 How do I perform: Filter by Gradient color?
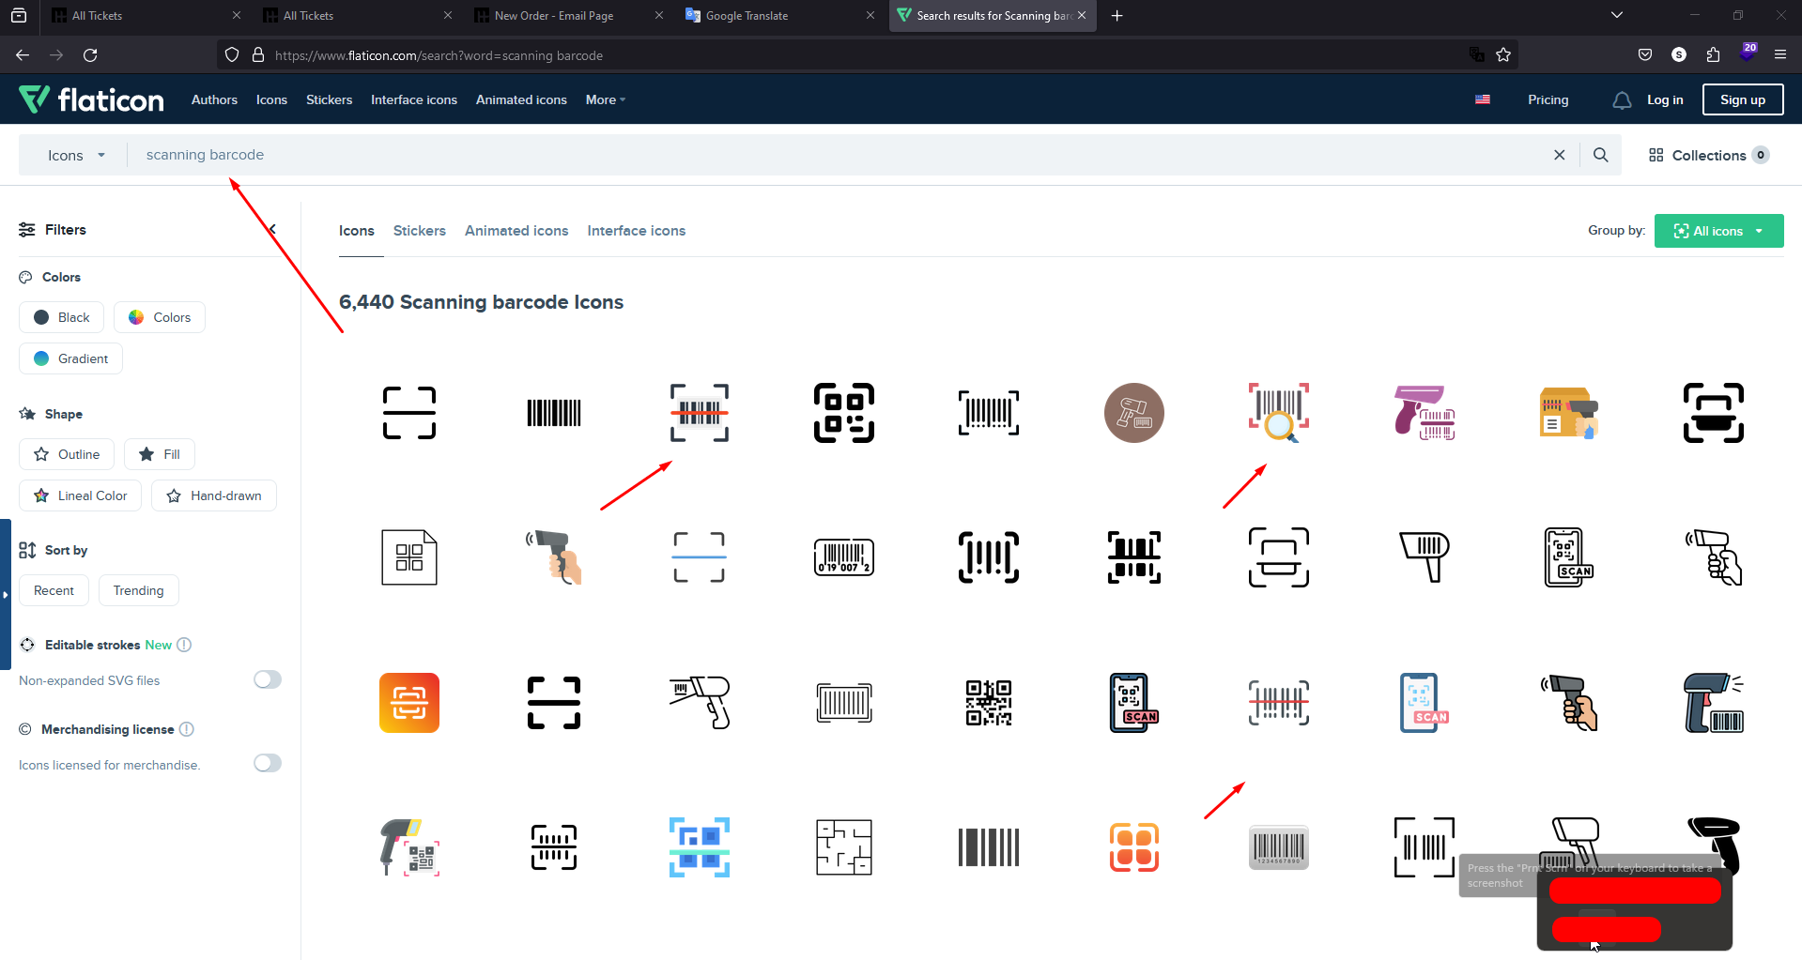pos(70,358)
